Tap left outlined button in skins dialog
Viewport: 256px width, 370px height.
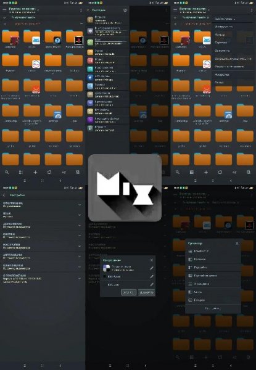pyautogui.click(x=128, y=292)
